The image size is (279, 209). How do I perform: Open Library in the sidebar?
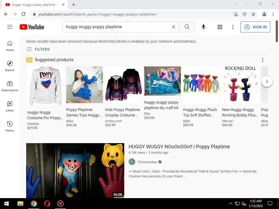(x=10, y=106)
